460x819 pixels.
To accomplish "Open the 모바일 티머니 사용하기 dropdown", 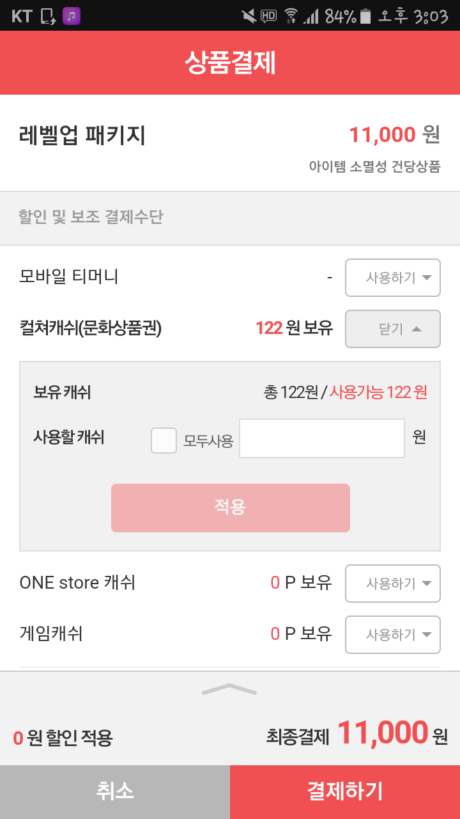I will [x=392, y=278].
